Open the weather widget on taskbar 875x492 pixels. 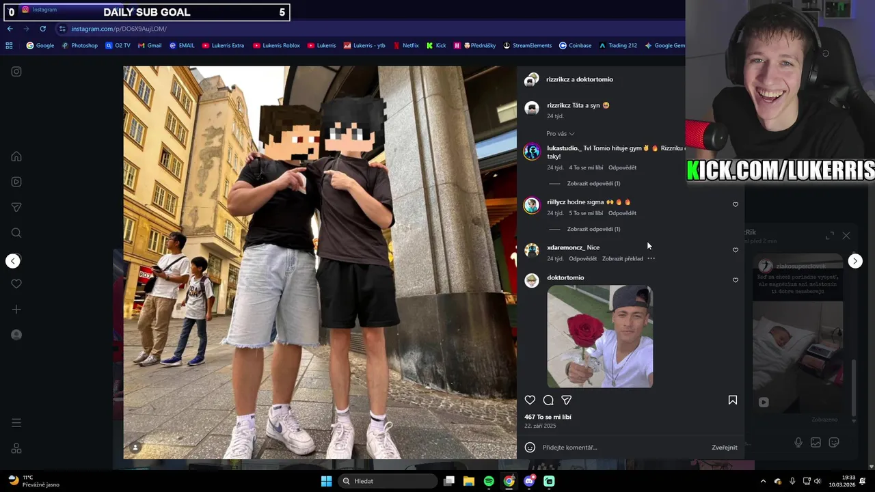[33, 481]
